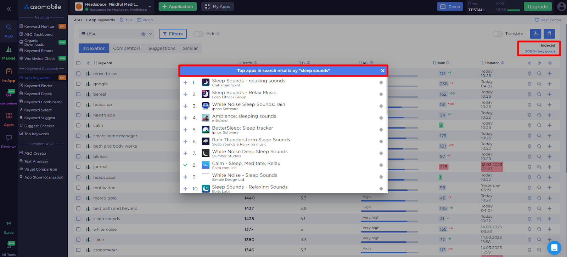Click the Demo button
567x257 pixels.
pyautogui.click(x=450, y=7)
